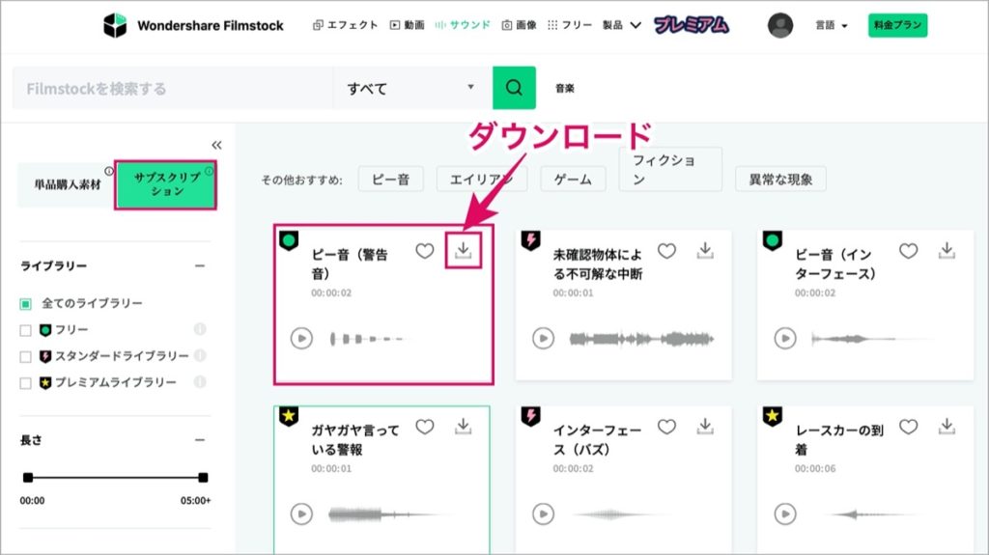Image resolution: width=989 pixels, height=555 pixels.
Task: Play ピー音（警告音）preview
Action: [x=301, y=339]
